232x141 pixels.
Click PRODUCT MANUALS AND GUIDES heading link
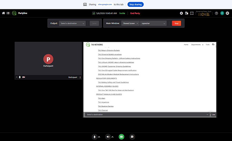click(x=109, y=94)
